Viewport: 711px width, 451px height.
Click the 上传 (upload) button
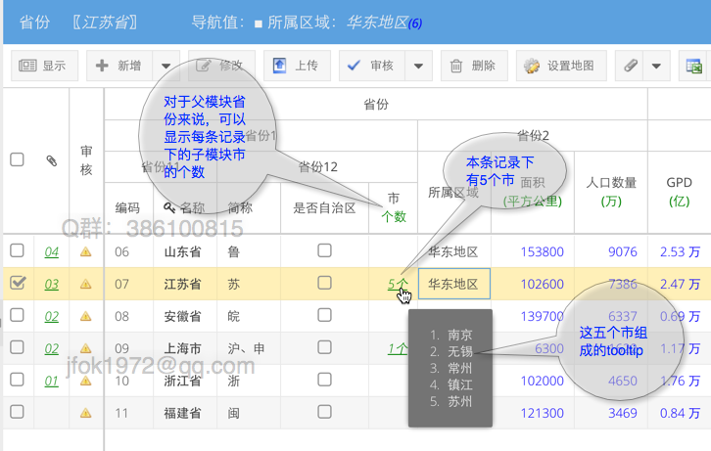[x=295, y=67]
